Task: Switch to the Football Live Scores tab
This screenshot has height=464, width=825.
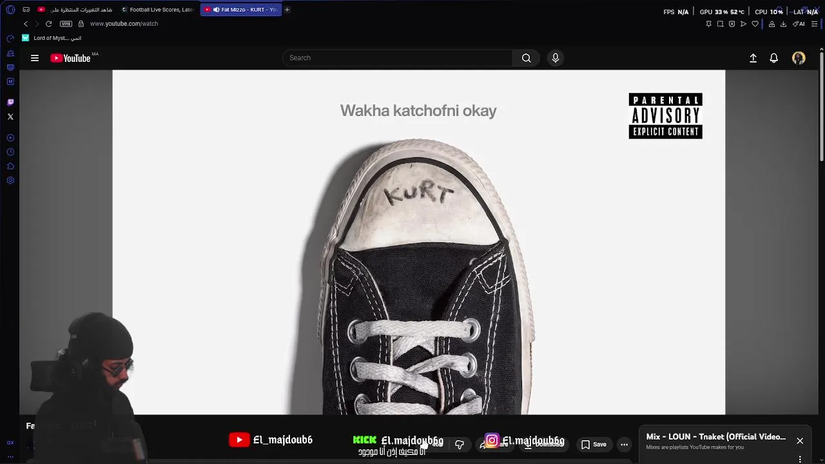Action: pyautogui.click(x=159, y=10)
